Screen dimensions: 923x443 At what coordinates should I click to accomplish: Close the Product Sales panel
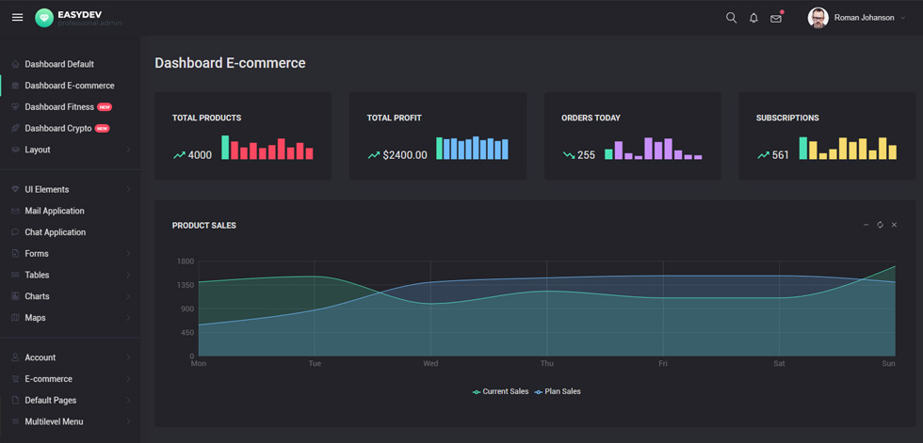click(x=894, y=225)
